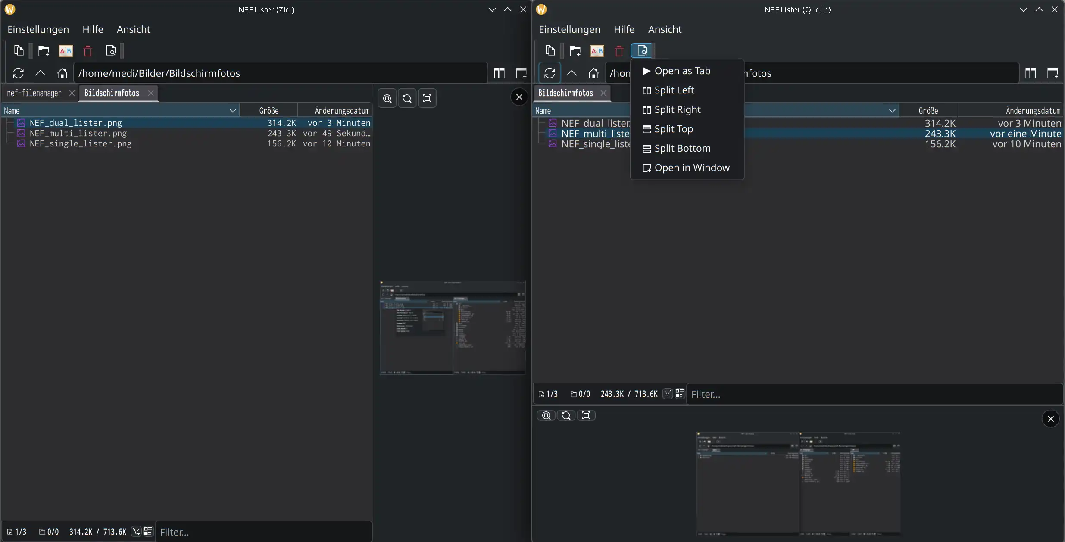1065x542 pixels.
Task: Refresh the Quelle window file list
Action: (x=550, y=73)
